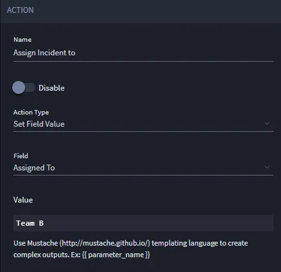Click the Name field label

click(22, 40)
